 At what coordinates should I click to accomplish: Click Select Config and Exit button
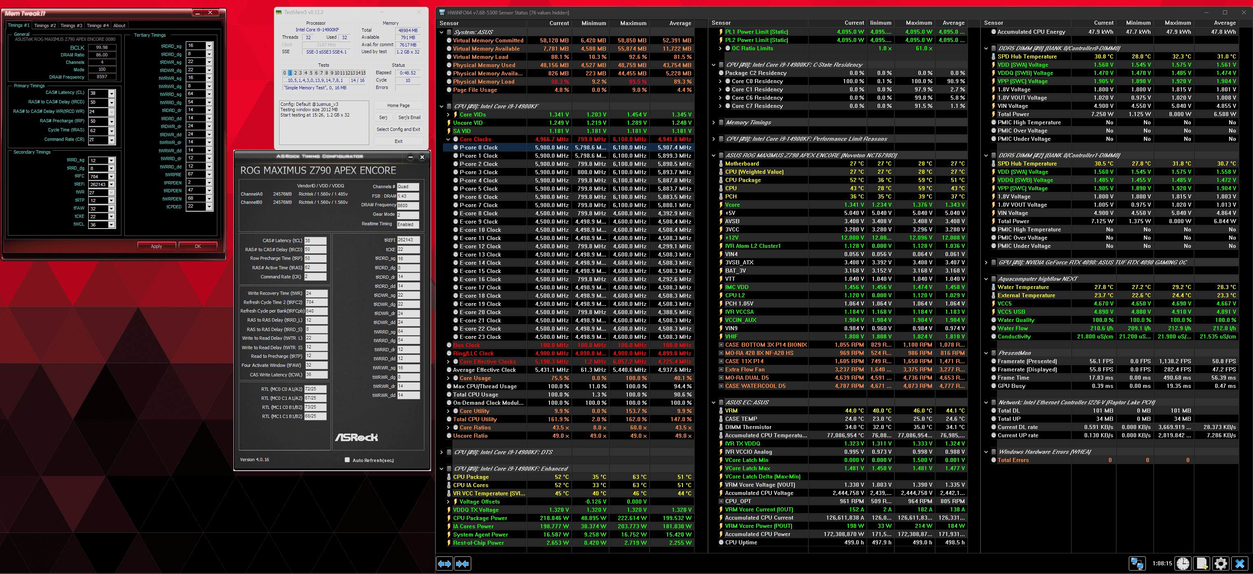tap(398, 129)
